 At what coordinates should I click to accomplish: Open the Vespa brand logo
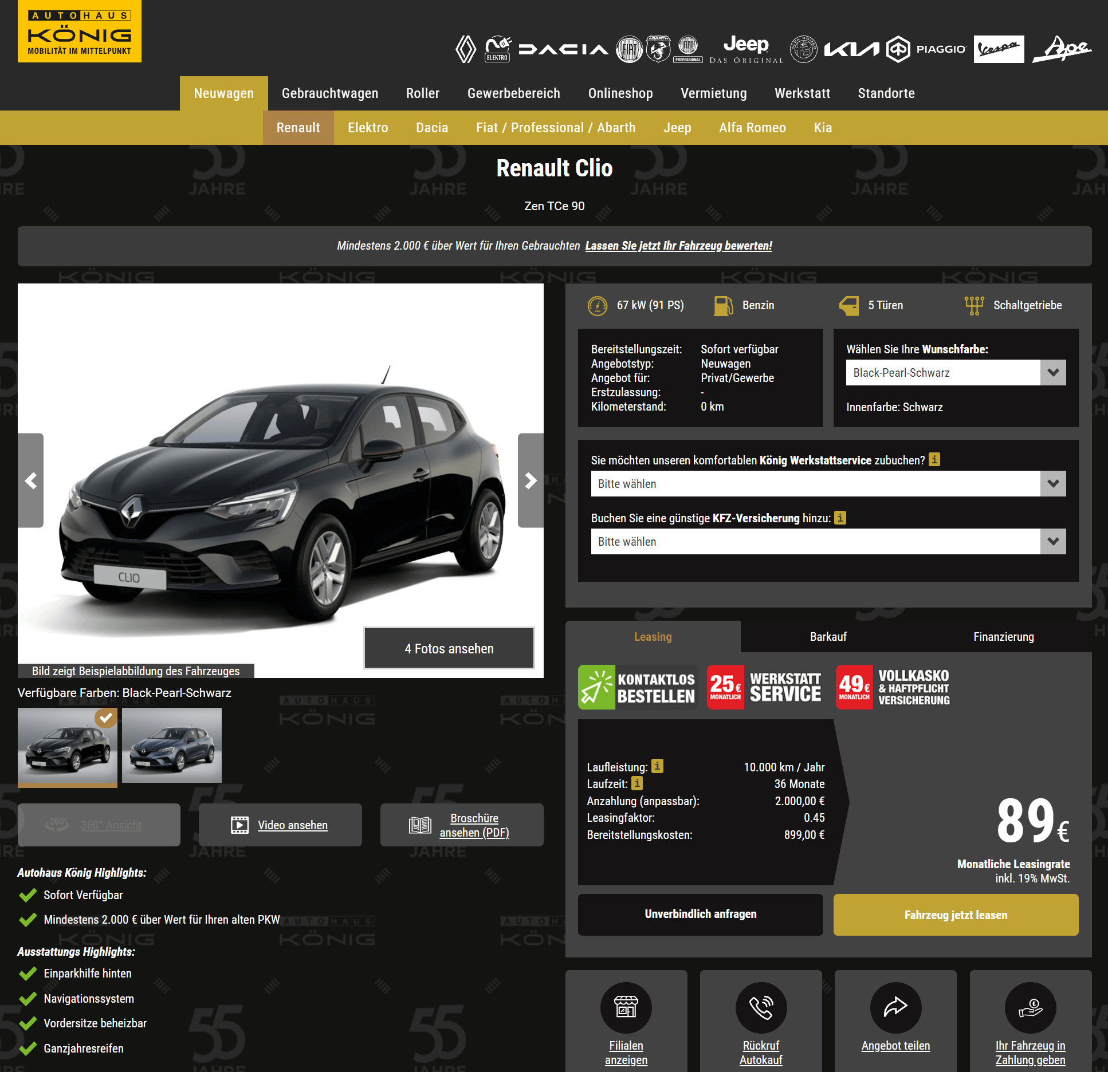click(x=999, y=49)
